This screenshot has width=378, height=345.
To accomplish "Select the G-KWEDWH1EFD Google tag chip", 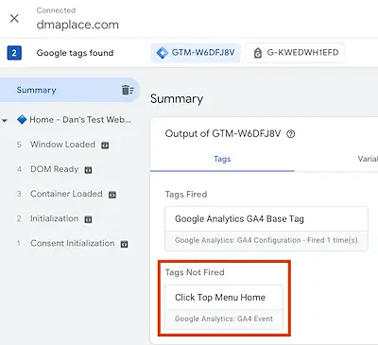I will (295, 53).
